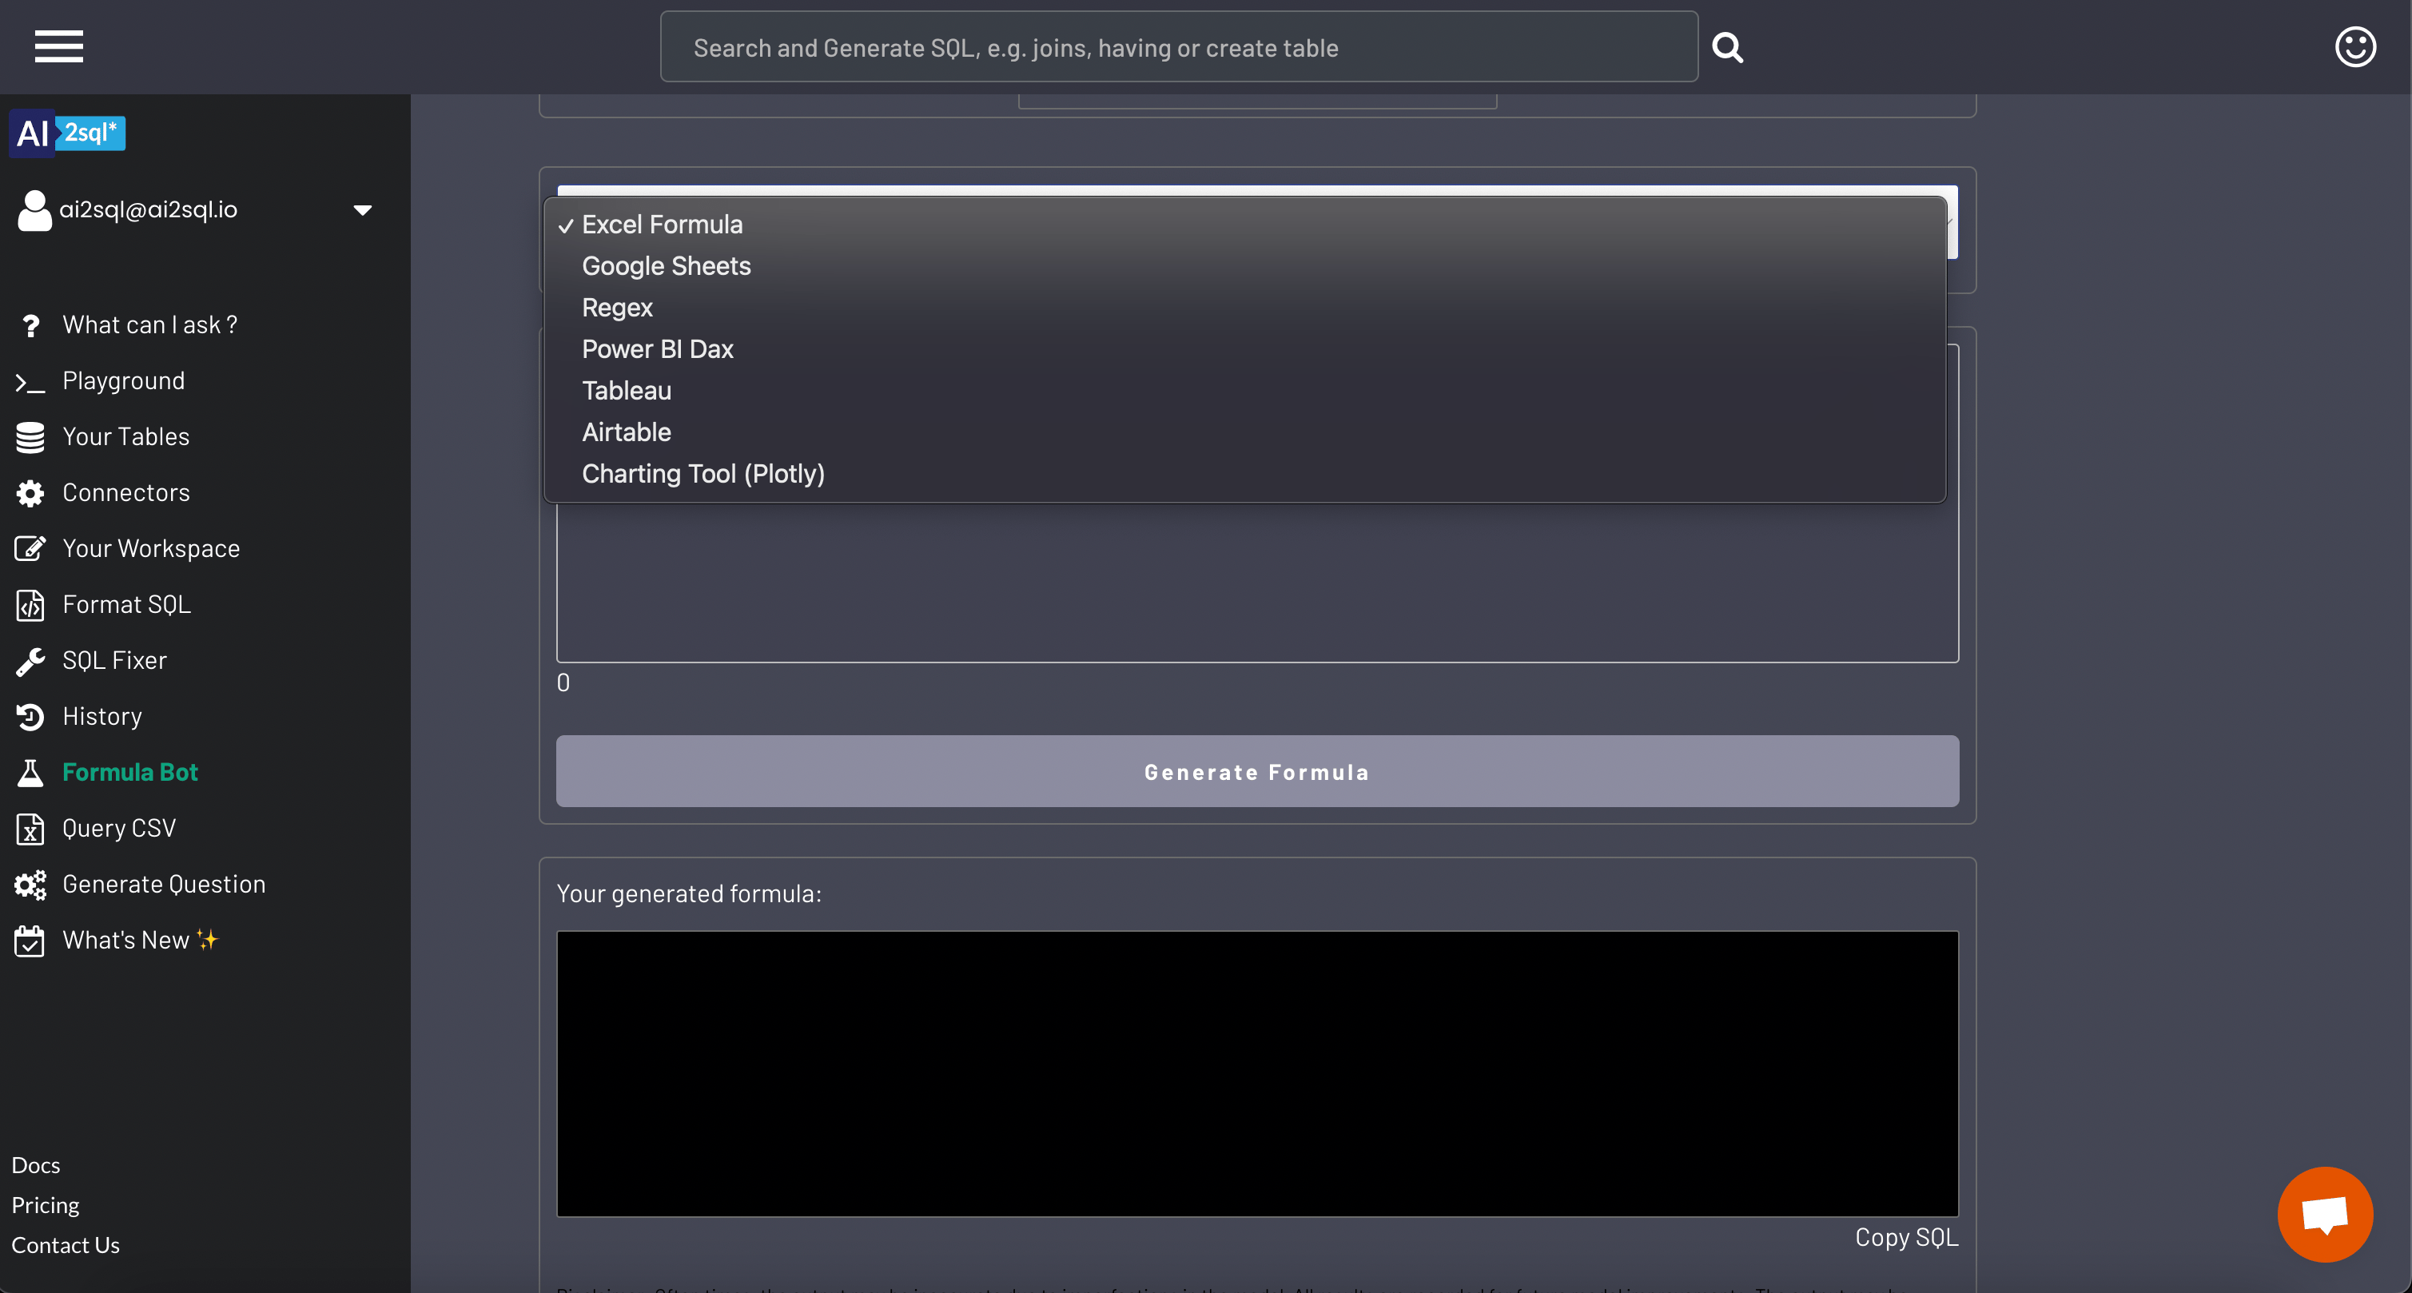This screenshot has height=1293, width=2412.
Task: Select Airtable option
Action: [x=1244, y=432]
